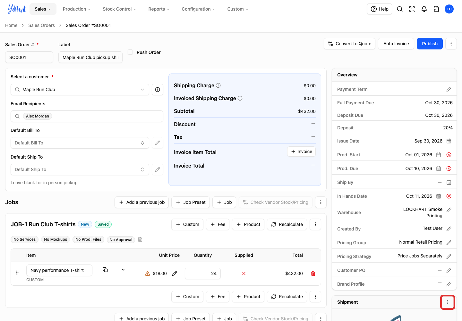462x321 pixels.
Task: Clear the Prod. Start date
Action: tap(449, 155)
